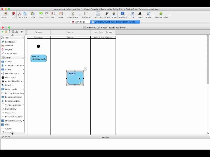Select the Object Flow connector tool
The width and height of the screenshot is (210, 157).
(x=10, y=113)
